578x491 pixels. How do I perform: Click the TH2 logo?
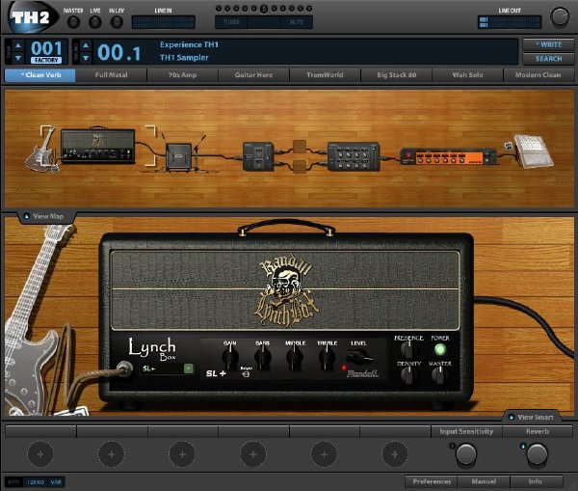(x=32, y=17)
